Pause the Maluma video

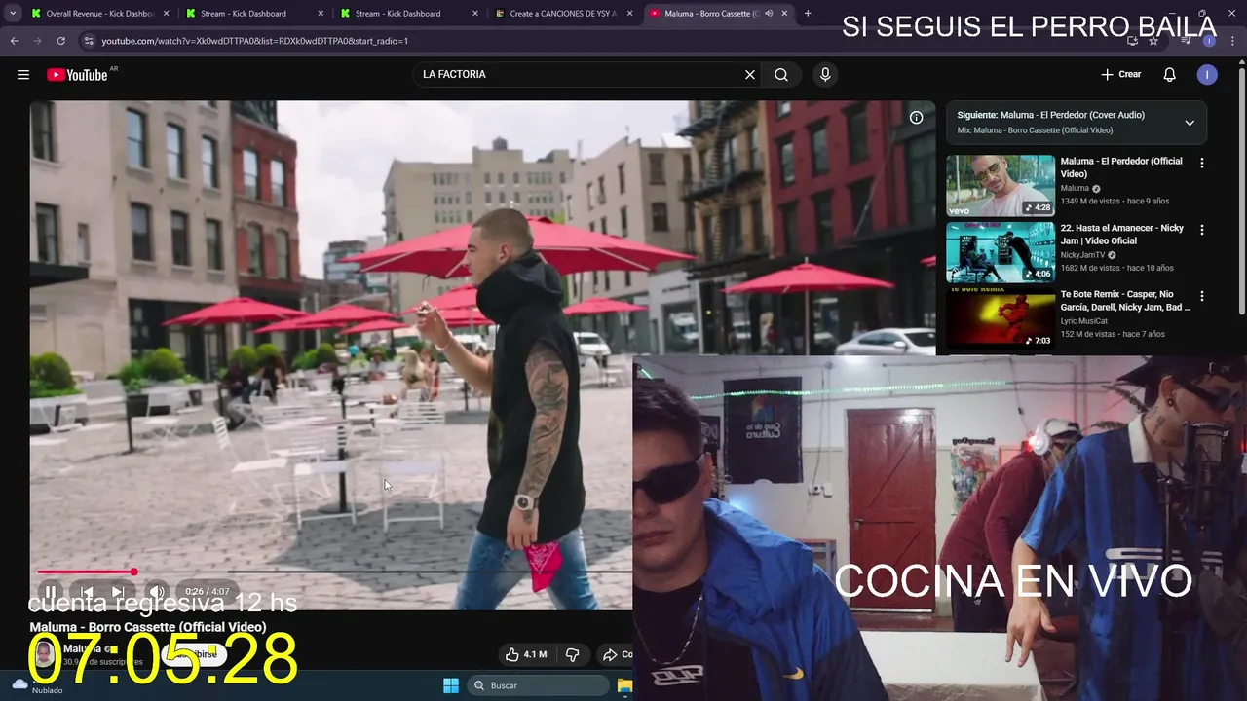50,591
